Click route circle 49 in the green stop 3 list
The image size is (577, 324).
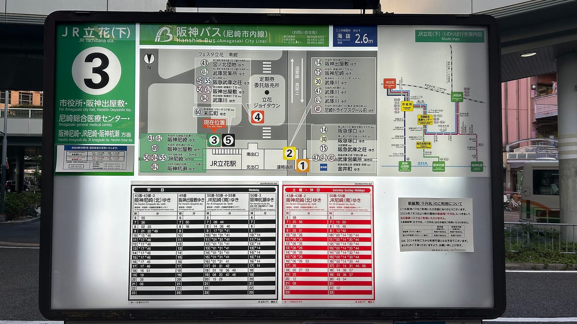(x=155, y=148)
